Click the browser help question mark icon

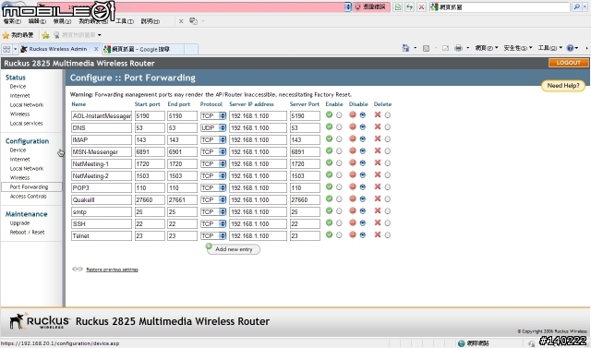tap(570, 48)
